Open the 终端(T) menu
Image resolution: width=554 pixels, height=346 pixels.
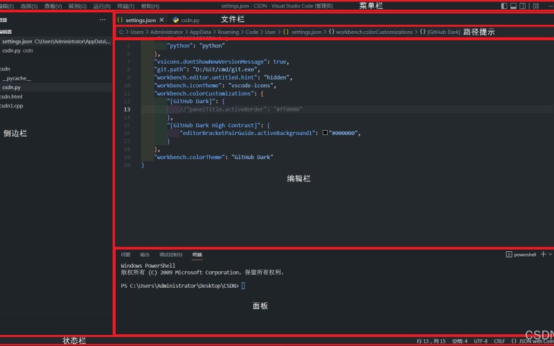coord(126,6)
